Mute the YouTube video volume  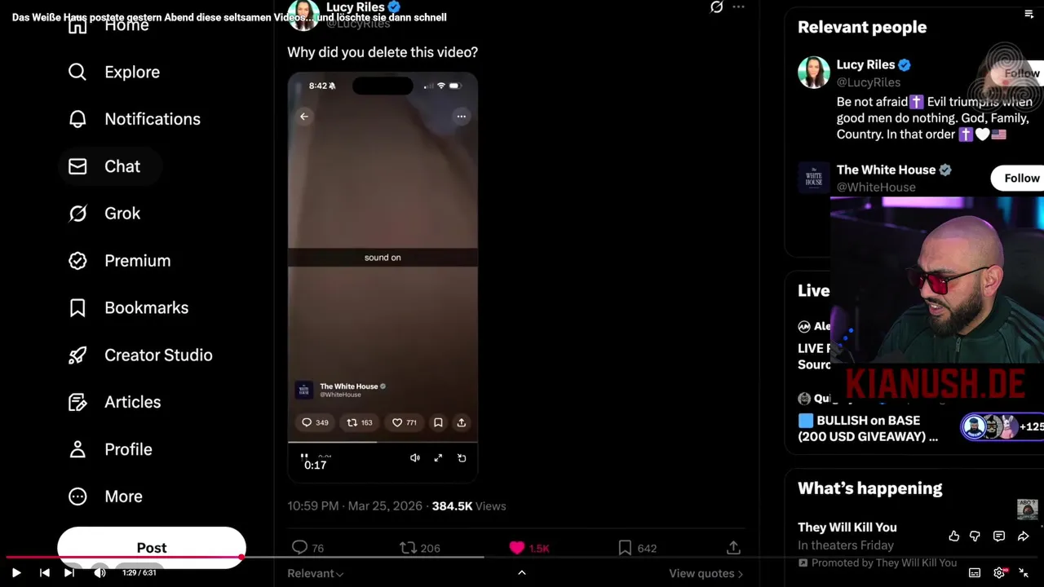pyautogui.click(x=100, y=573)
